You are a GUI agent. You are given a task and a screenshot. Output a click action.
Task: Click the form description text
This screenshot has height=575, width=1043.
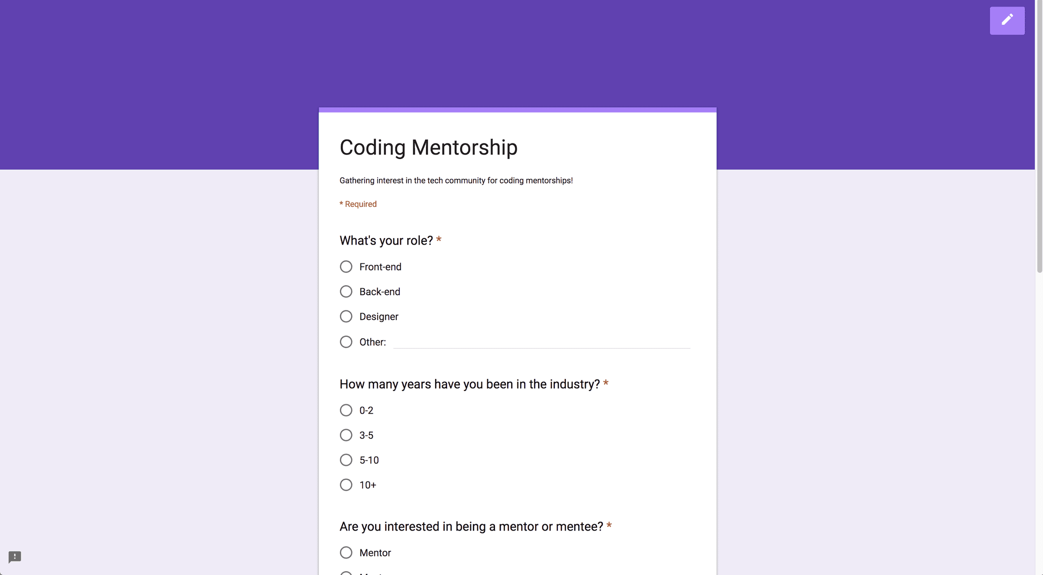tap(456, 180)
